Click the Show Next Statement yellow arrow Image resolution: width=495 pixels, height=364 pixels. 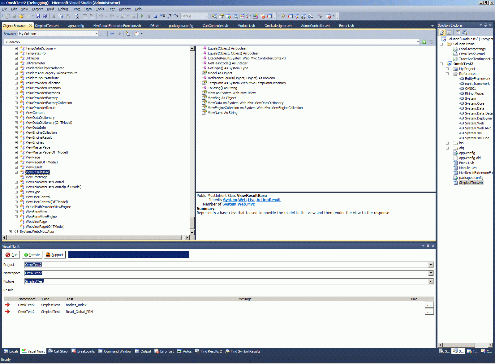coord(283,16)
